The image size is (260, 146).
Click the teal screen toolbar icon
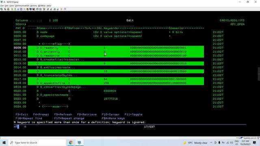[x=37, y=9]
